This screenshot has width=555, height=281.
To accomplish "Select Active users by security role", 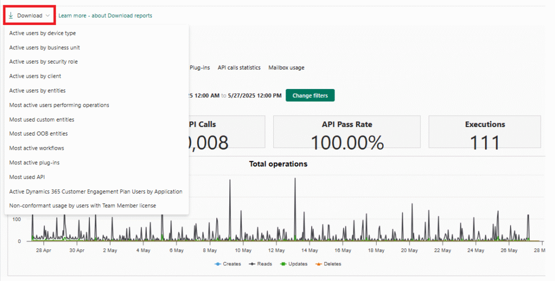I will pos(43,62).
